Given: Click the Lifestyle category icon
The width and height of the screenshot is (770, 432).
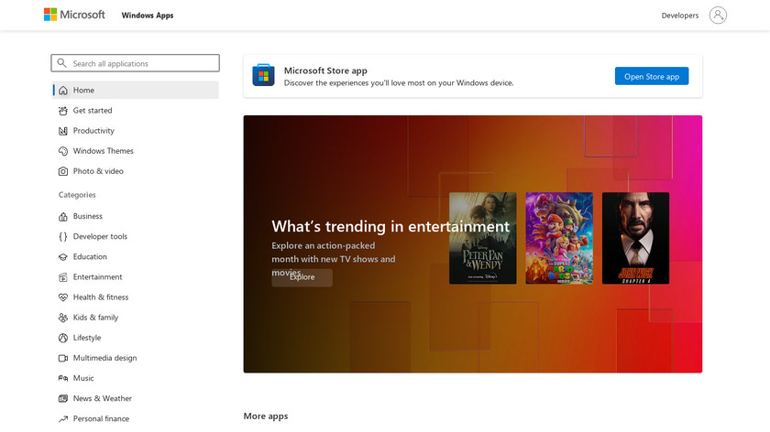Looking at the screenshot, I should tap(63, 338).
